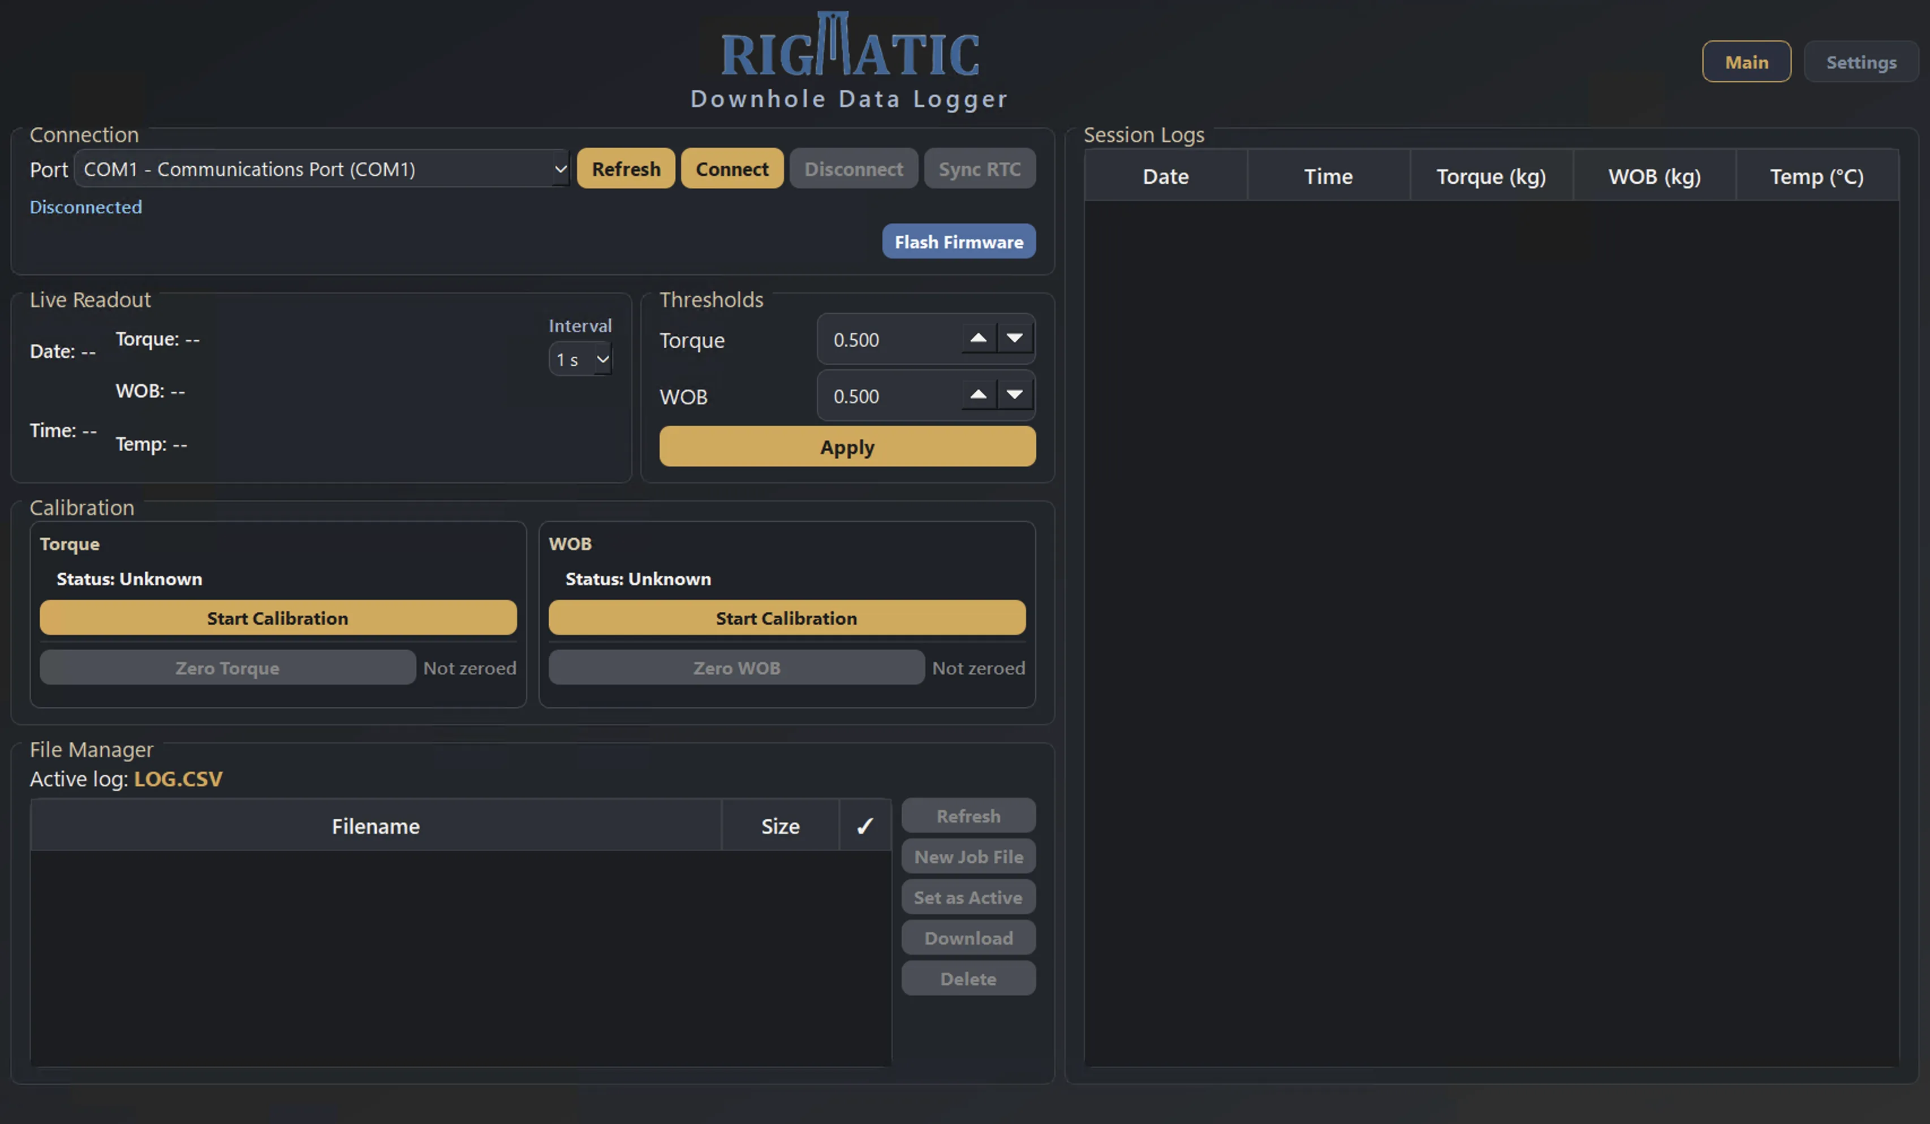Image resolution: width=1930 pixels, height=1124 pixels.
Task: Click the active log name LOG.CSV
Action: click(x=178, y=779)
